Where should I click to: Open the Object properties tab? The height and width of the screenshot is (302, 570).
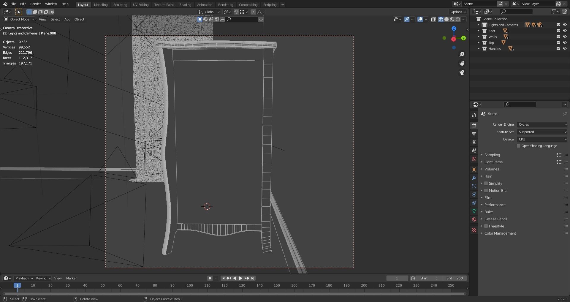pos(474,170)
